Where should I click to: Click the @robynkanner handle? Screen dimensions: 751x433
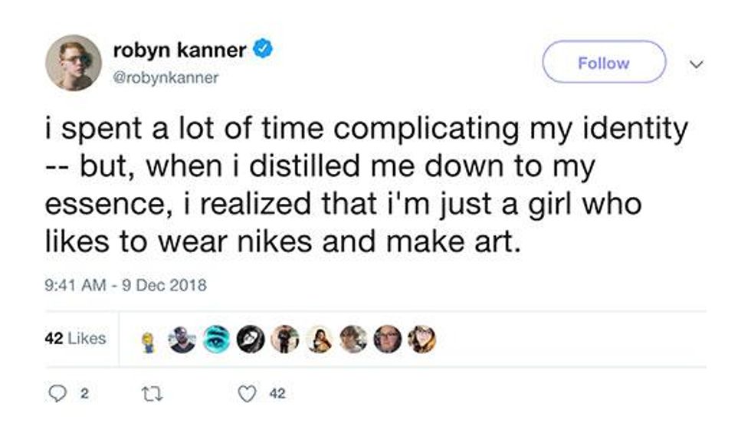166,77
